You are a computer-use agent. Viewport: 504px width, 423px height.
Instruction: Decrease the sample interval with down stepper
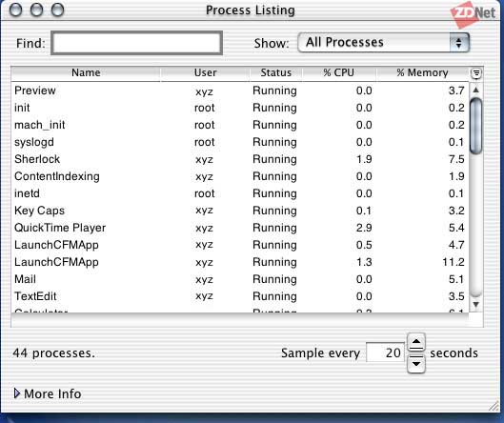click(416, 364)
